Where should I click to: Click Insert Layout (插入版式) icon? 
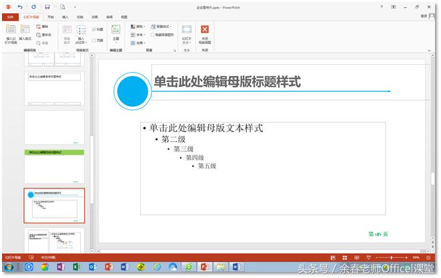[x=25, y=33]
